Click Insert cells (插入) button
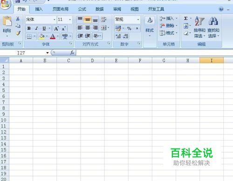 pos(168,19)
